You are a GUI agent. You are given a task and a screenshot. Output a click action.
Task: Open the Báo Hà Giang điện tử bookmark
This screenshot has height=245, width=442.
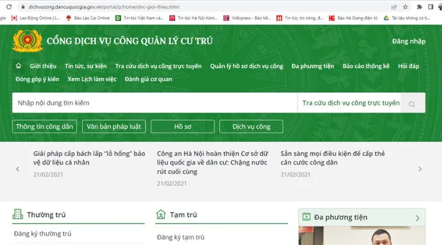pyautogui.click(x=353, y=18)
